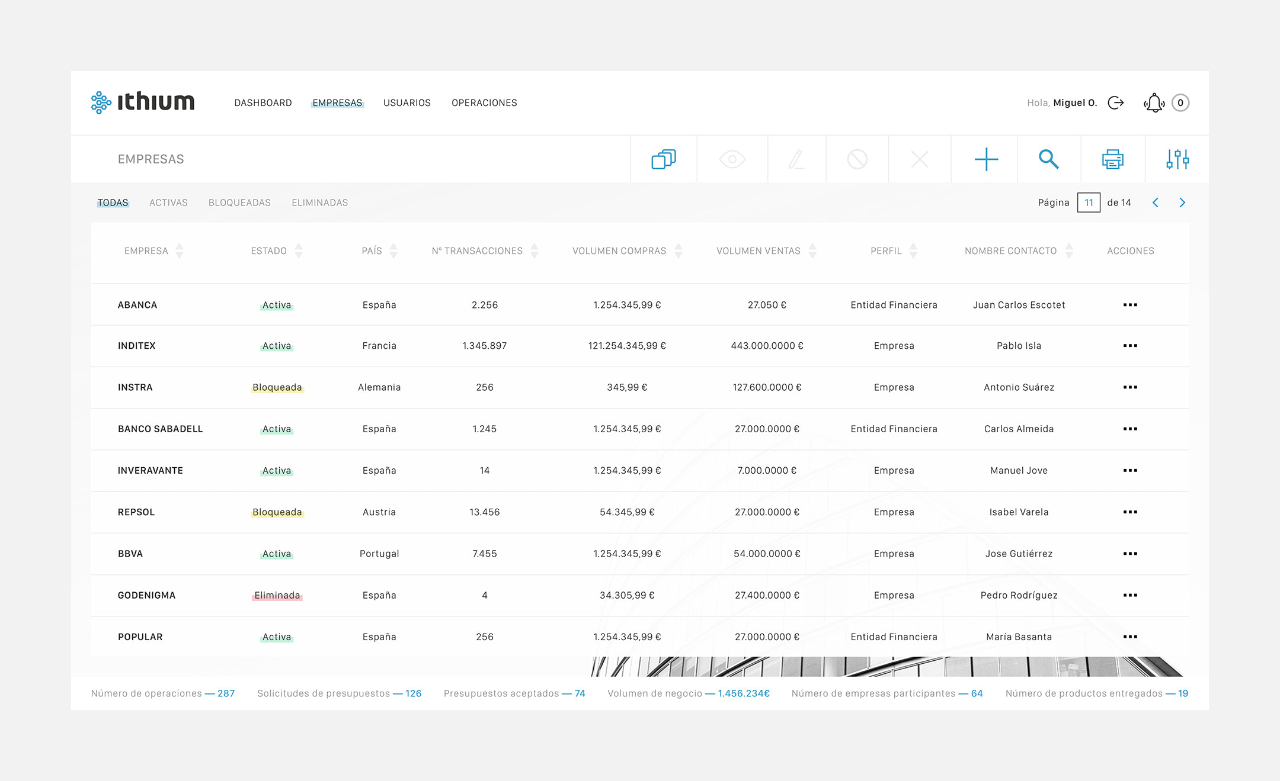This screenshot has width=1280, height=781.
Task: Click the block circle toolbar icon
Action: point(857,159)
